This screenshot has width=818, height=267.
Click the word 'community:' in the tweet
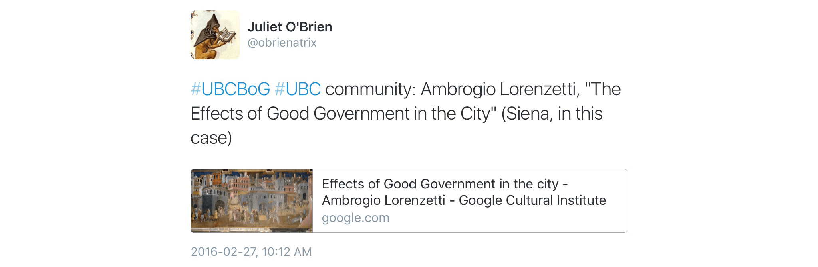(x=371, y=89)
